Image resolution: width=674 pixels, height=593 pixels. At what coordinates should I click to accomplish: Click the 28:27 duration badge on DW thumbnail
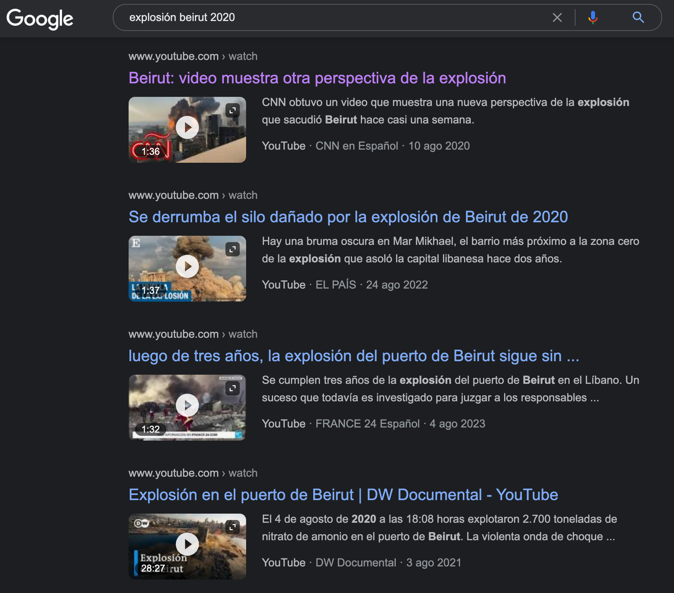click(x=153, y=568)
